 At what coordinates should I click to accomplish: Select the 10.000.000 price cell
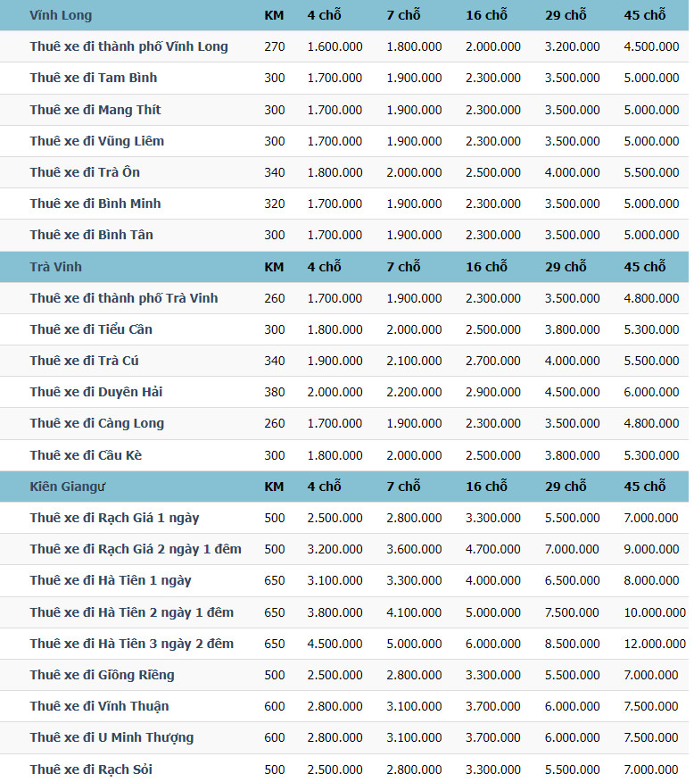pos(655,612)
